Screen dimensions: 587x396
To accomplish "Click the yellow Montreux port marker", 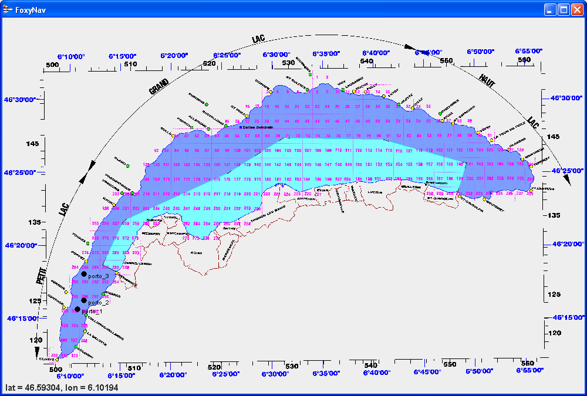I will point(523,158).
